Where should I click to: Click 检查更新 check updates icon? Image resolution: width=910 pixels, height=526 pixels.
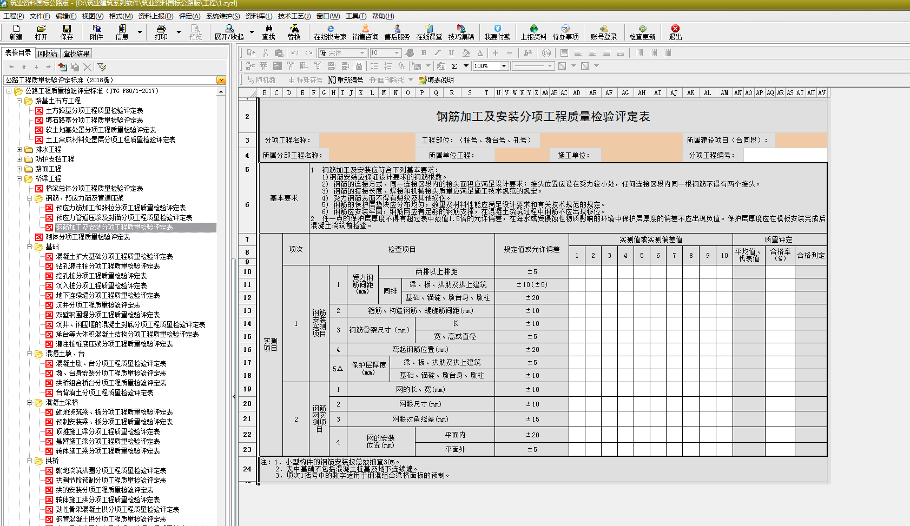pos(642,32)
